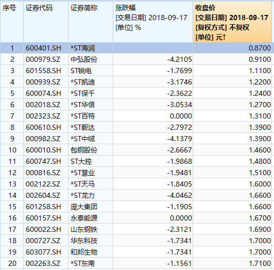Select the 序号 column header

coord(12,22)
